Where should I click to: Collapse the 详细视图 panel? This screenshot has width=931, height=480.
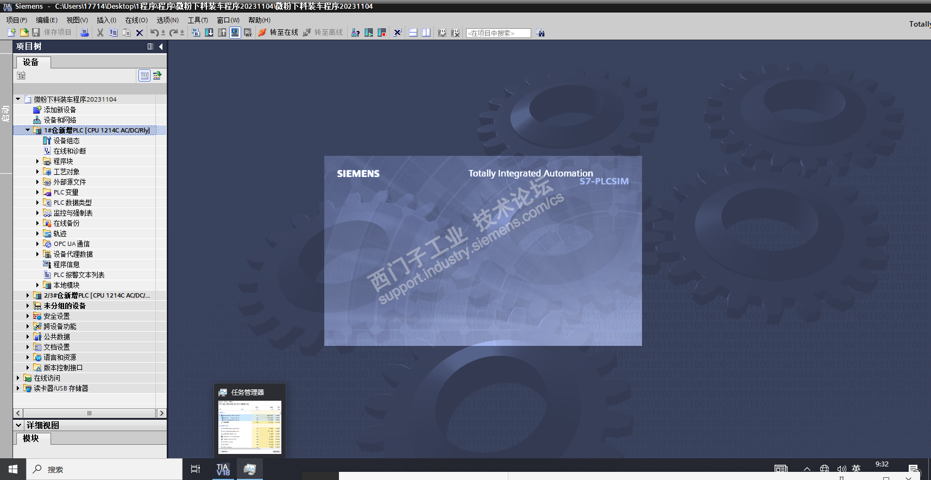click(x=18, y=425)
